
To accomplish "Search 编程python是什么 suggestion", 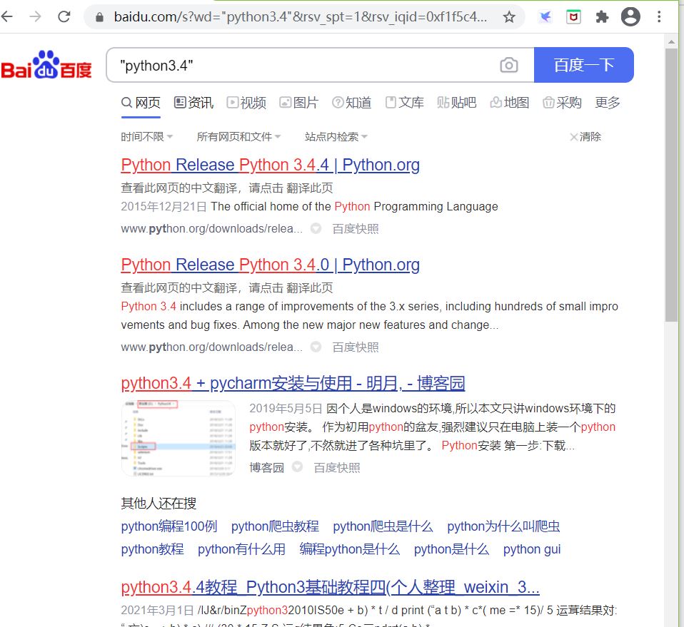I will pos(349,549).
